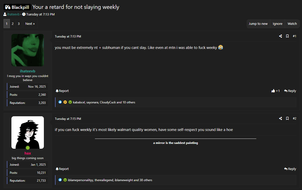Give post #1 a thumbs up +1

tap(276, 91)
